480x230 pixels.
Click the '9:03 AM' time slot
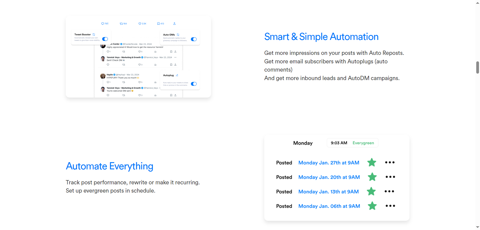pos(339,143)
